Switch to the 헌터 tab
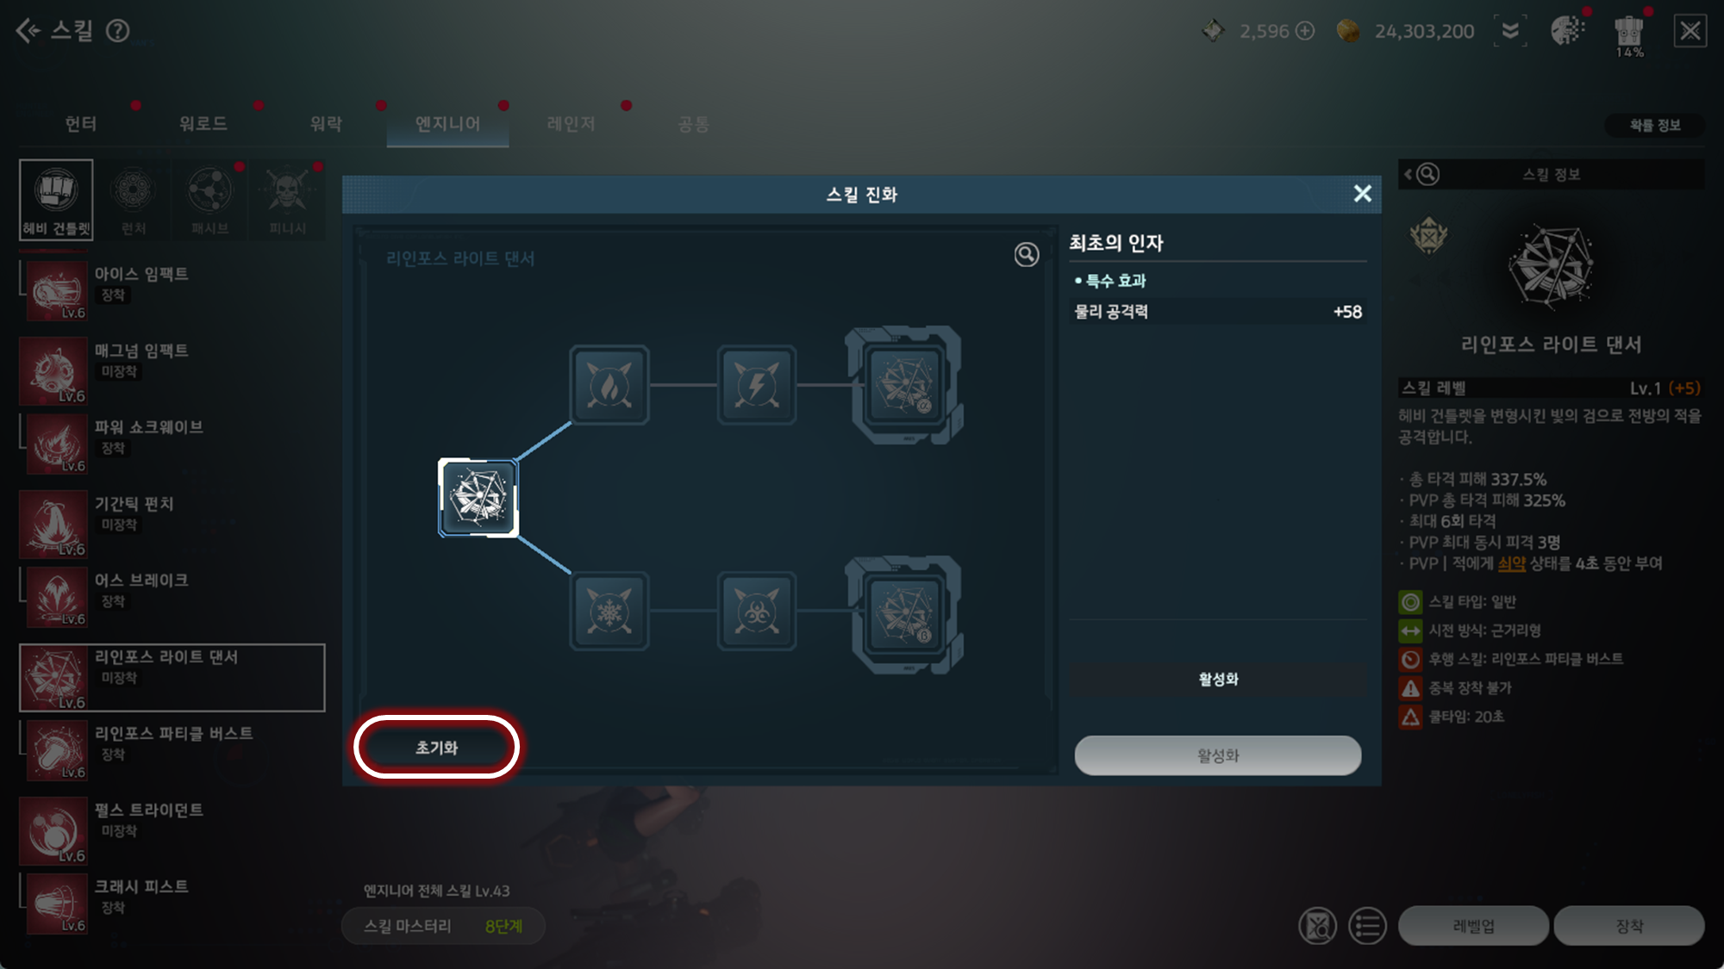Screen dimensions: 1724x969 80,124
